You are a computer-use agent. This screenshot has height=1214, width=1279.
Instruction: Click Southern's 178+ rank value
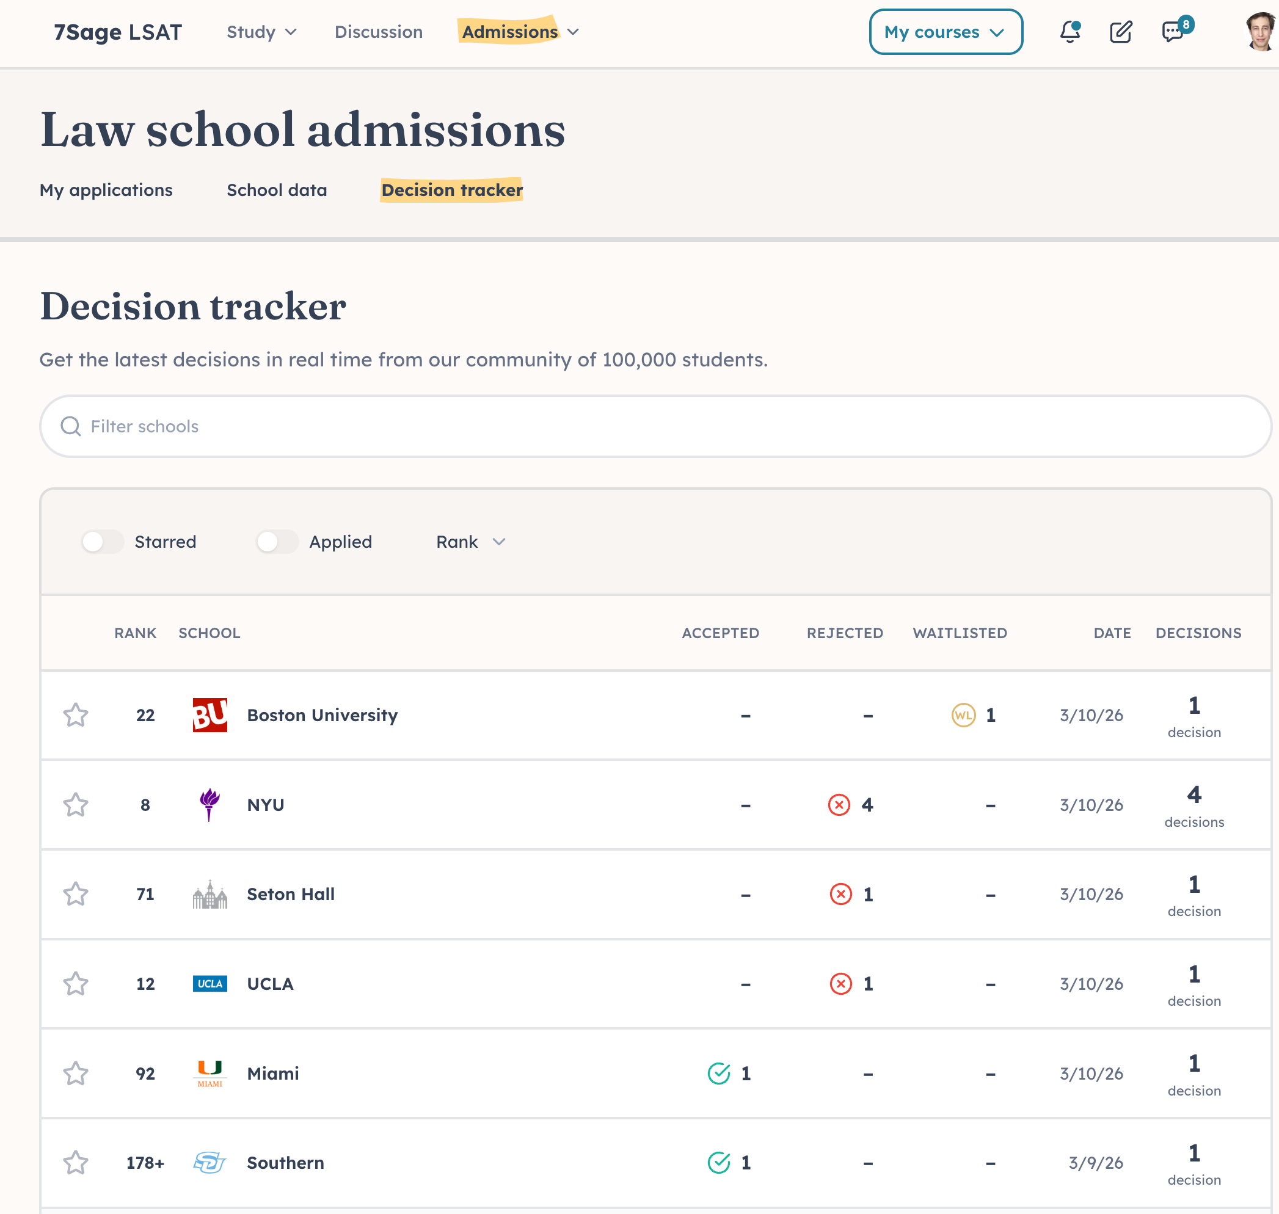click(145, 1163)
